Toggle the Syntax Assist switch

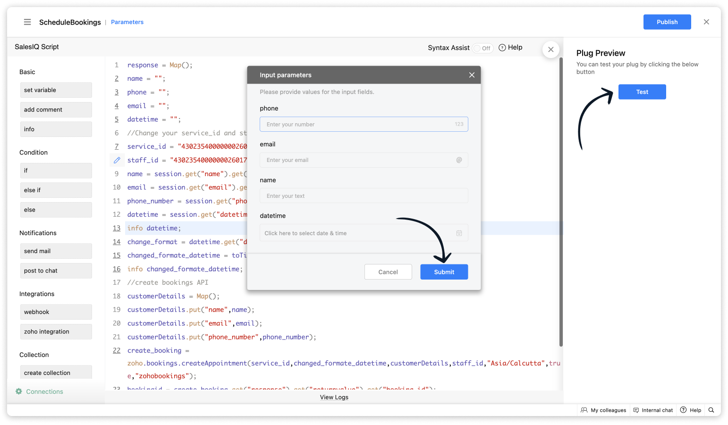click(x=483, y=48)
